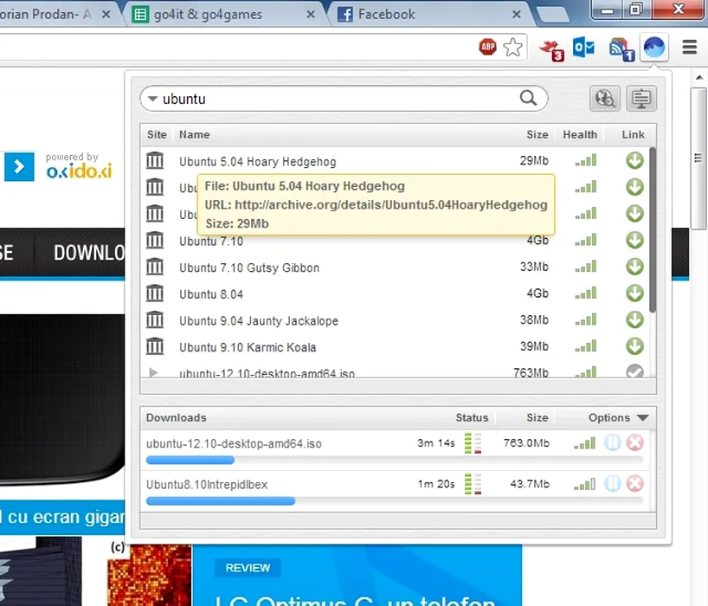
Task: Open a new browser tab
Action: 553,15
